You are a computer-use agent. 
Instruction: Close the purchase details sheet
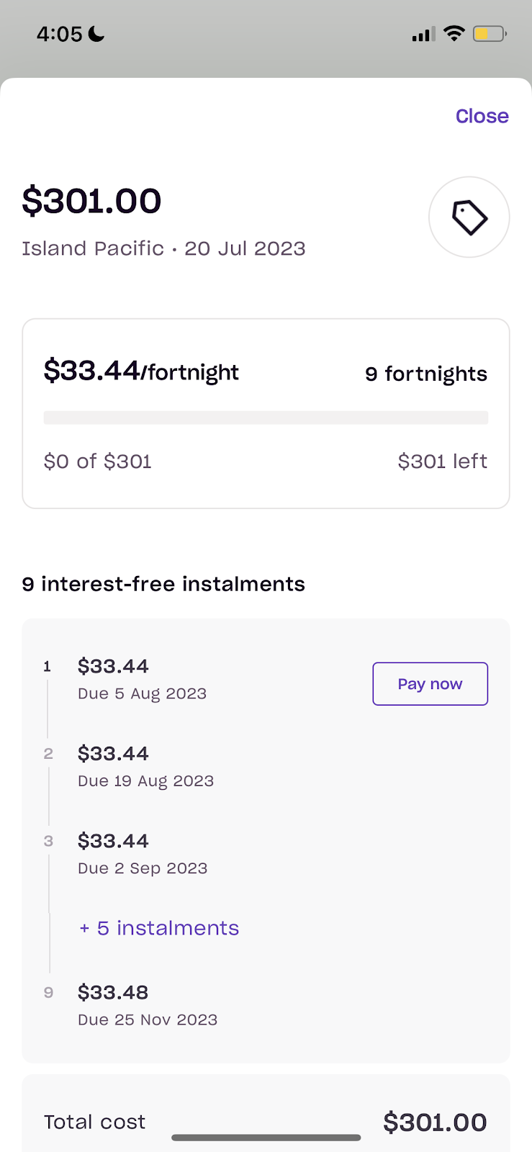point(482,116)
